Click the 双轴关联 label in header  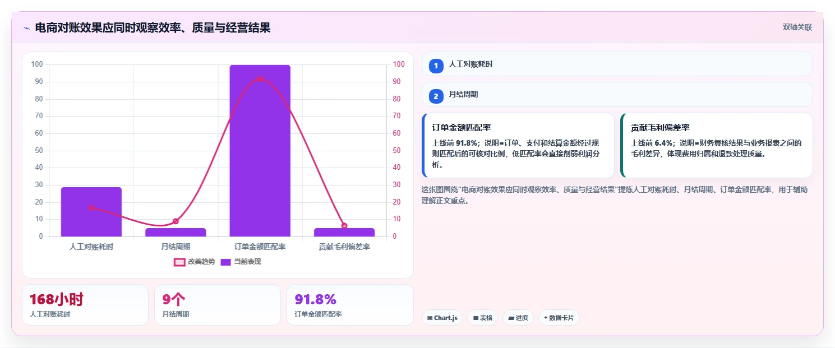[797, 27]
